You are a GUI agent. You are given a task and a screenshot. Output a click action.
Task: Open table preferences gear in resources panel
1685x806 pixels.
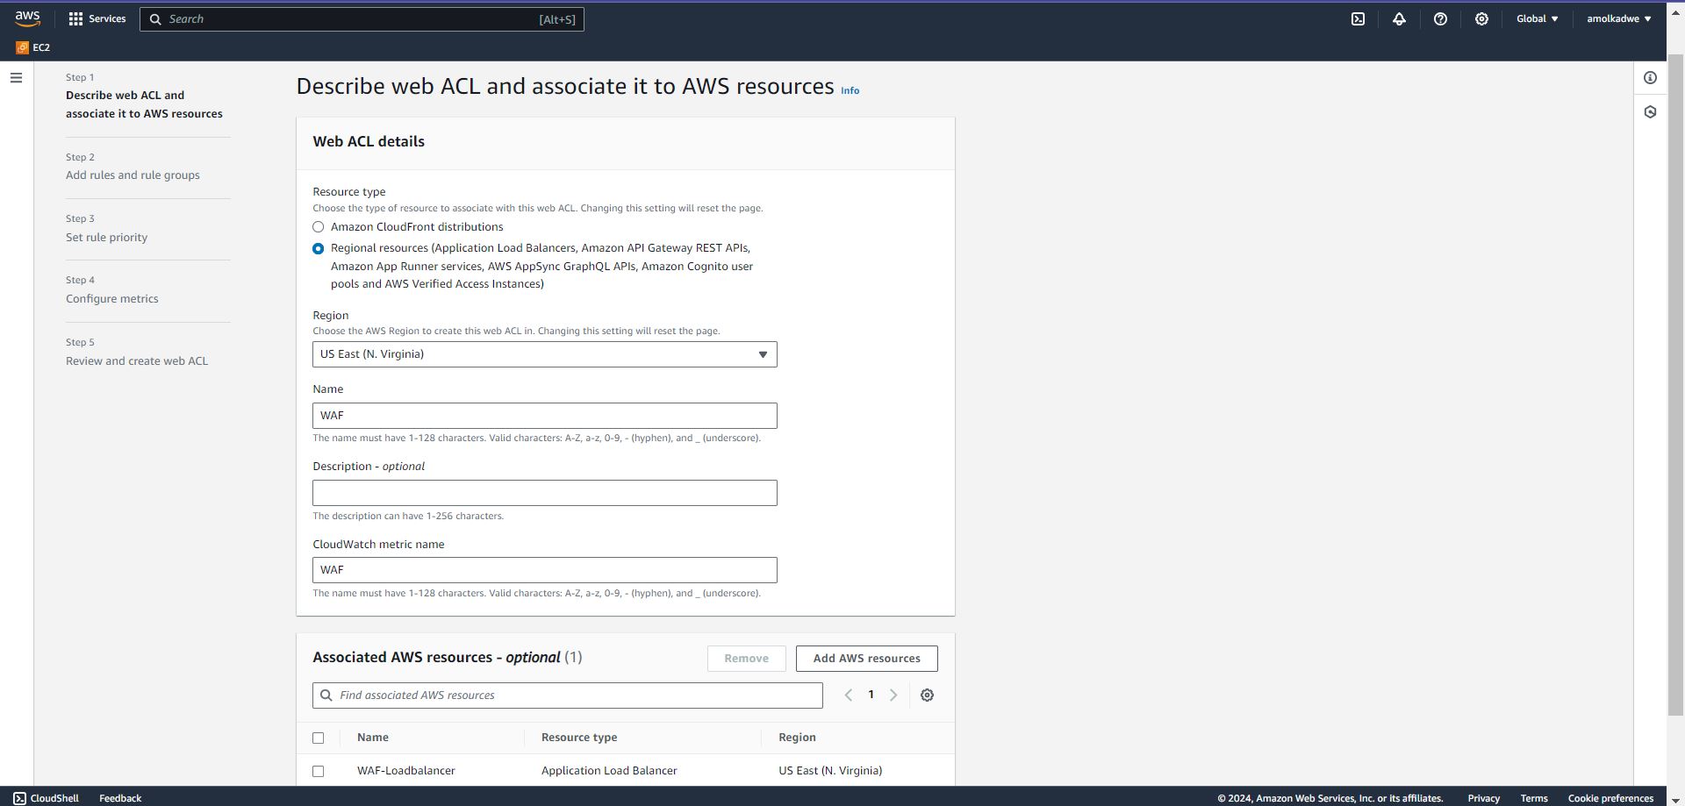tap(927, 695)
